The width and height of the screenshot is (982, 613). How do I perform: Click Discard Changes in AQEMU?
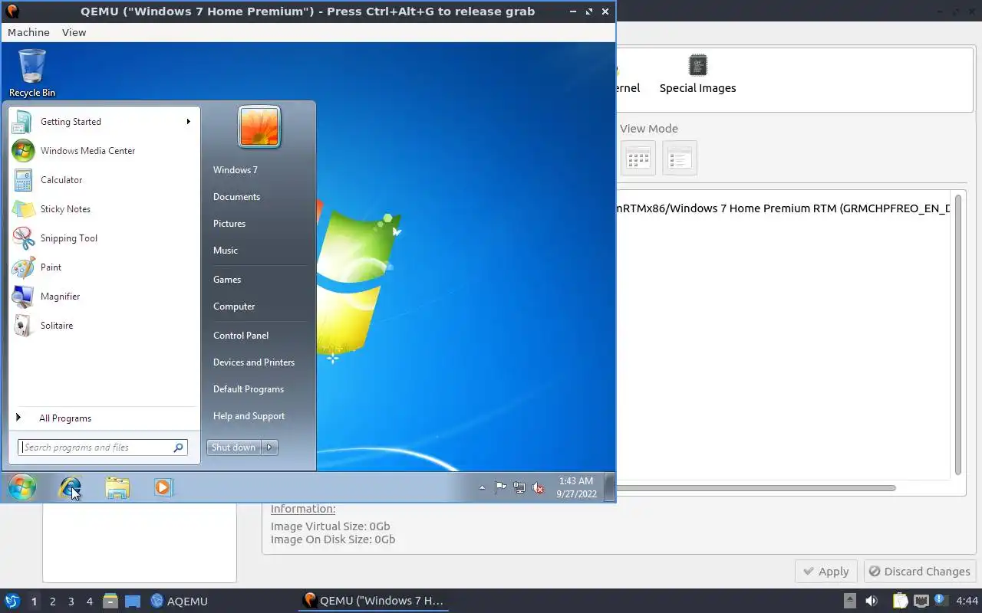click(x=919, y=572)
